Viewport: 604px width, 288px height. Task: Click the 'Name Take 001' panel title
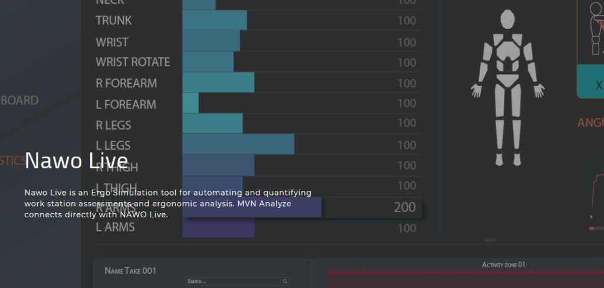pyautogui.click(x=130, y=271)
